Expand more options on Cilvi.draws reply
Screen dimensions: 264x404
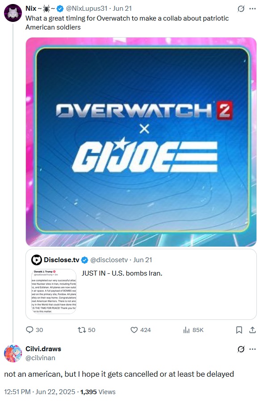[253, 349]
